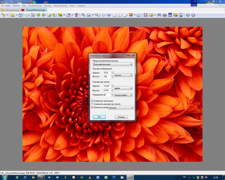Expand the Lanczos resampling method dropdown

121,107
